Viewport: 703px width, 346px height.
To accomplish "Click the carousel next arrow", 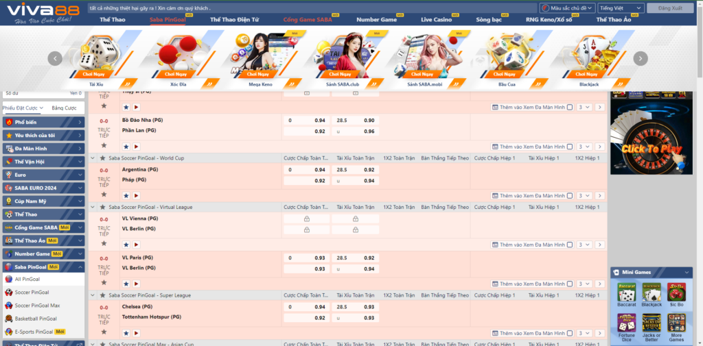I will click(641, 58).
